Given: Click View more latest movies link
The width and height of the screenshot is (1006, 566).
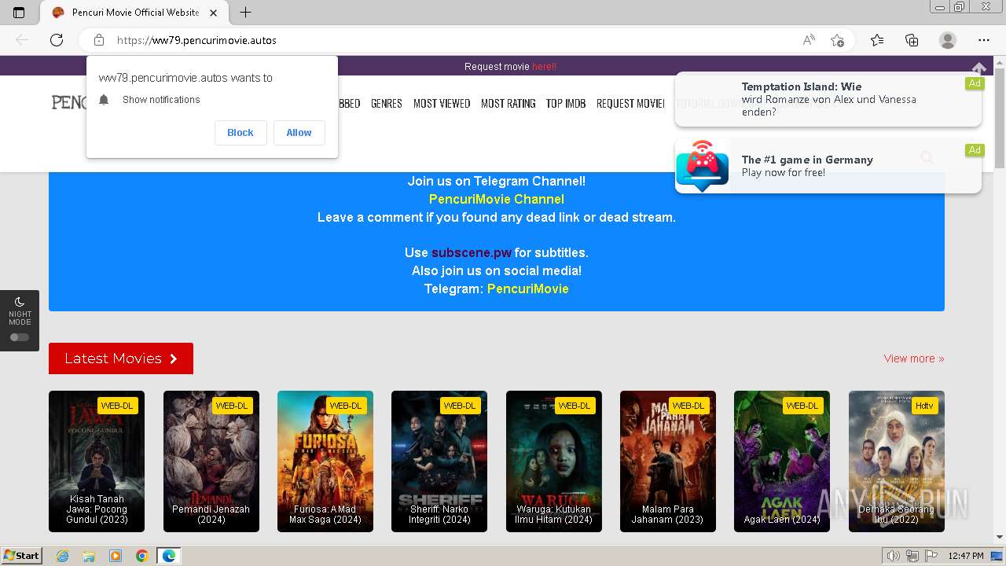Looking at the screenshot, I should coord(914,358).
